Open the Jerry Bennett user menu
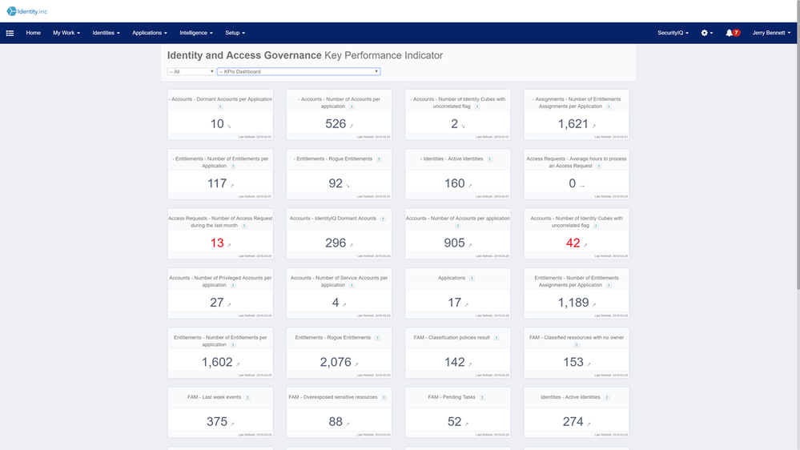This screenshot has width=800, height=450. 771,33
